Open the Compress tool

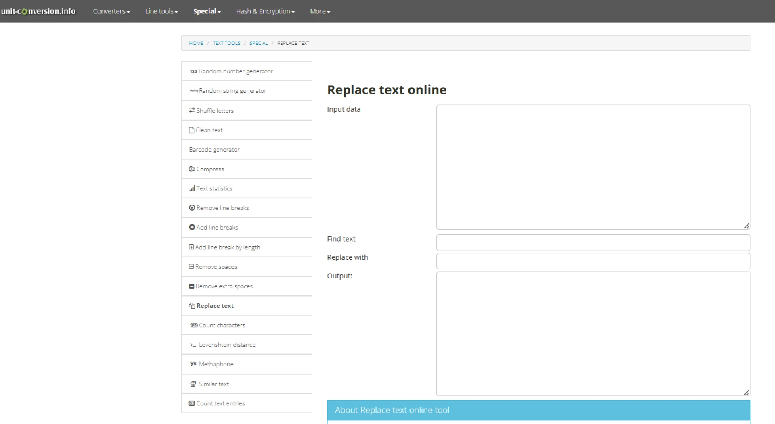[210, 169]
